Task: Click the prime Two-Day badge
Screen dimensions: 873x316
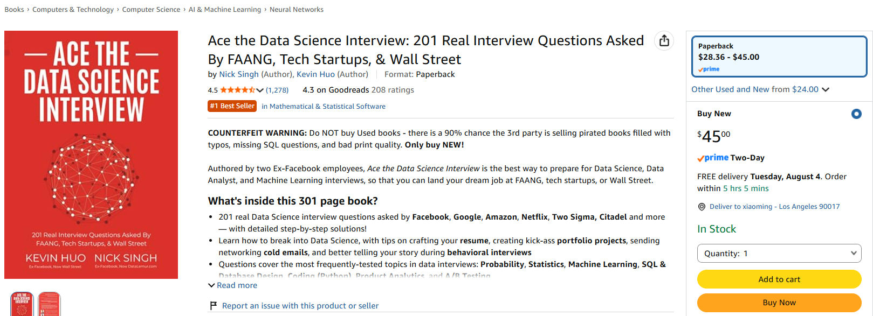Action: coord(731,158)
